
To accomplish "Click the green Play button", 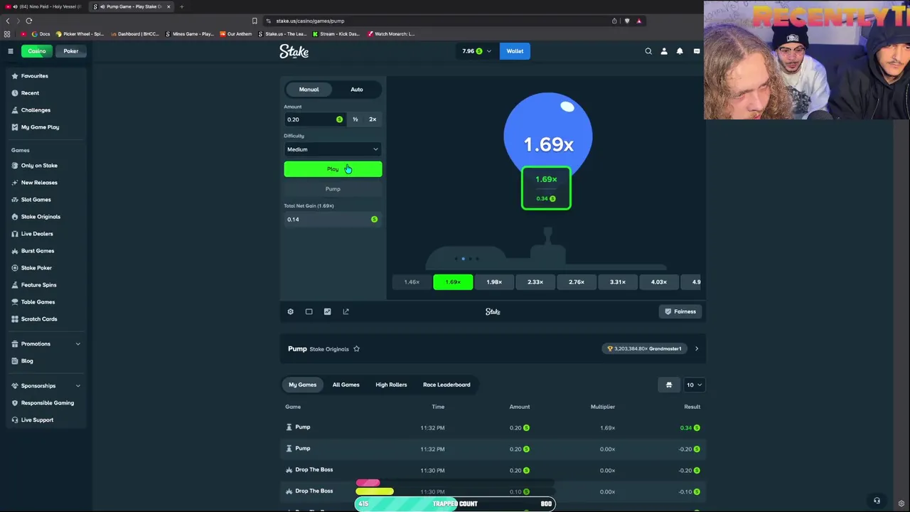I will [x=333, y=169].
